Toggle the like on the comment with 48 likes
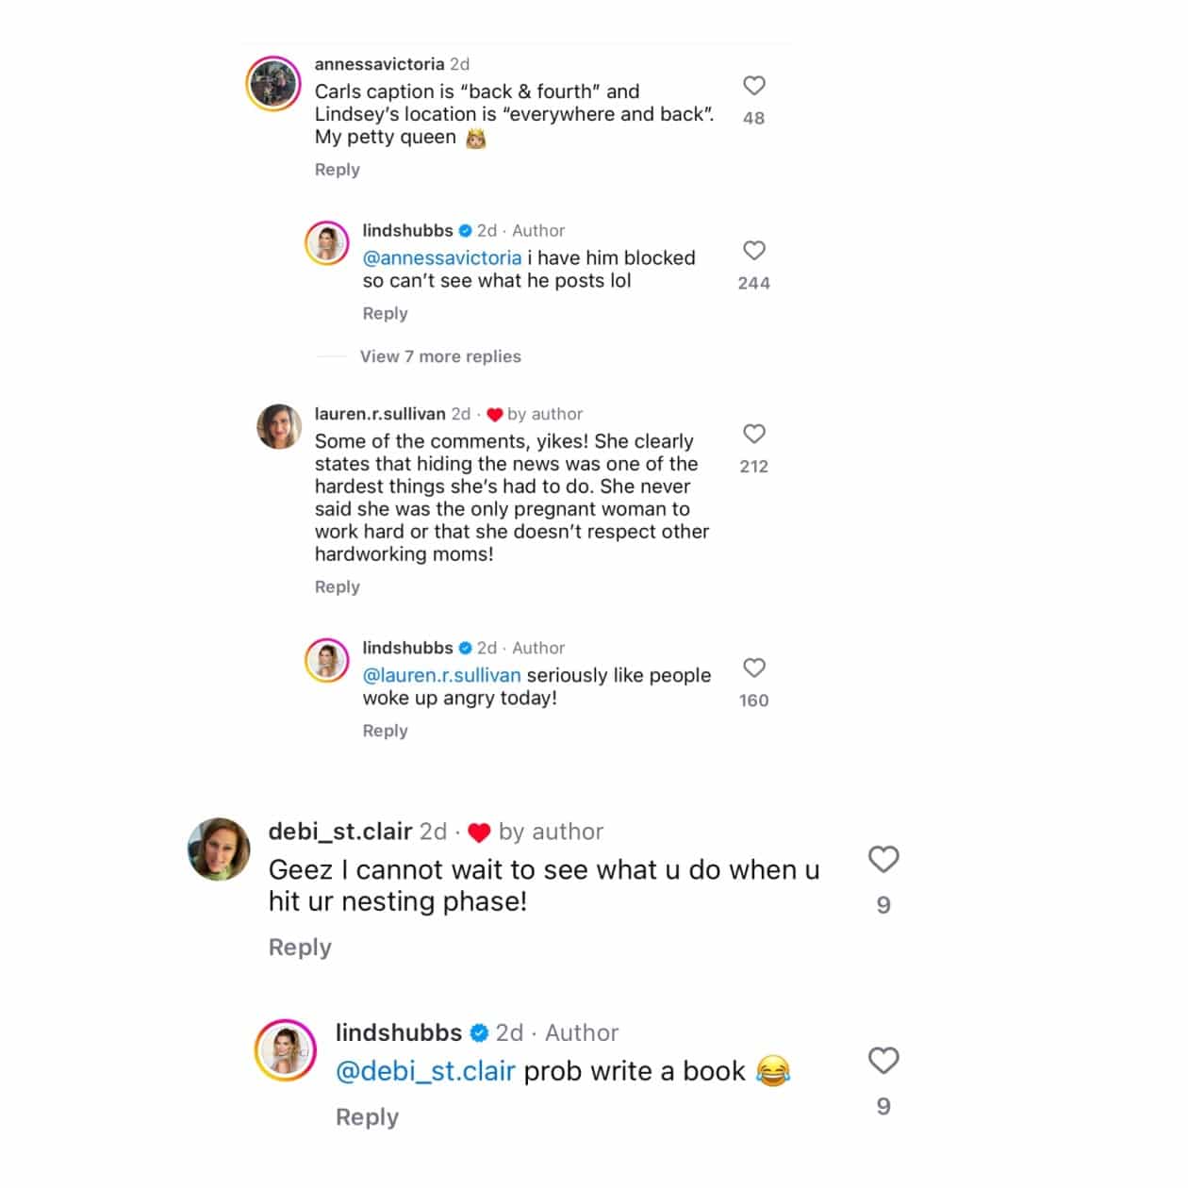The height and width of the screenshot is (1188, 1188). tap(752, 118)
